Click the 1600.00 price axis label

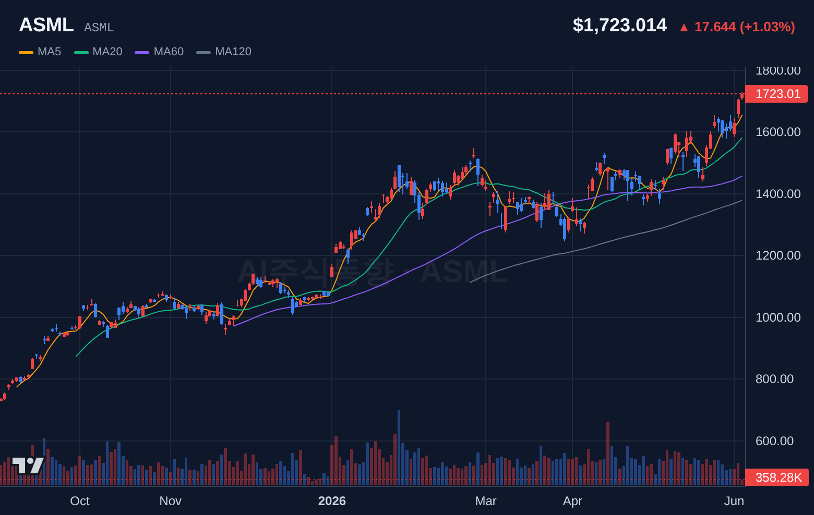tap(778, 132)
